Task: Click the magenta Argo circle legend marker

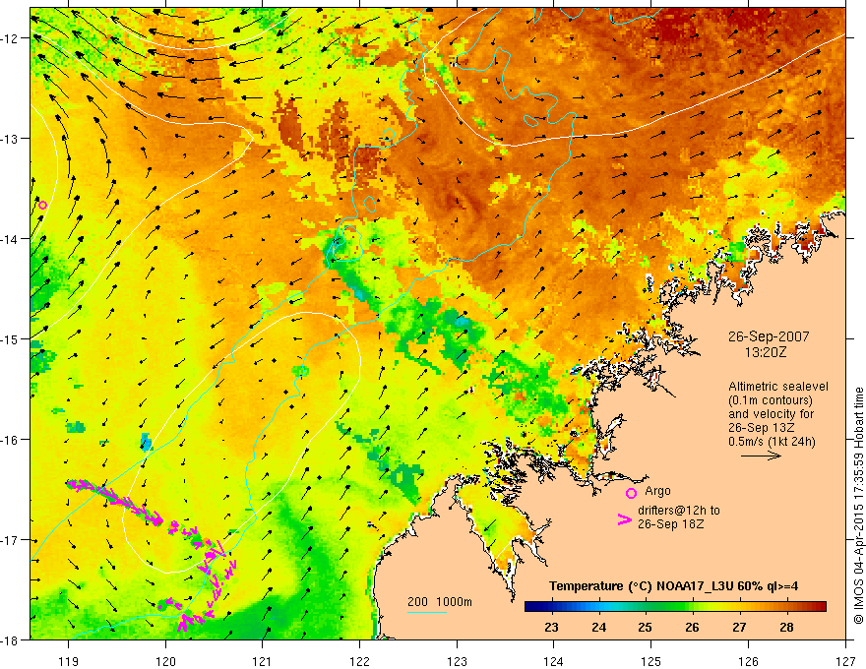Action: (x=631, y=493)
